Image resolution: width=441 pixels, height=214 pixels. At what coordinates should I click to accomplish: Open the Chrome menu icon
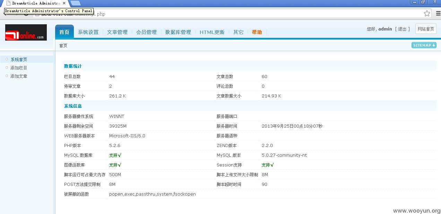438,14
